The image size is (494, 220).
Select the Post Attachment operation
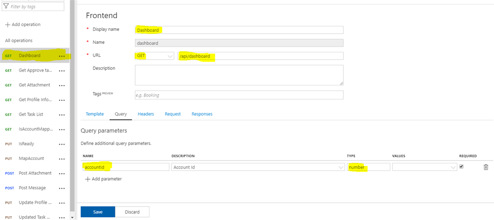pos(35,173)
